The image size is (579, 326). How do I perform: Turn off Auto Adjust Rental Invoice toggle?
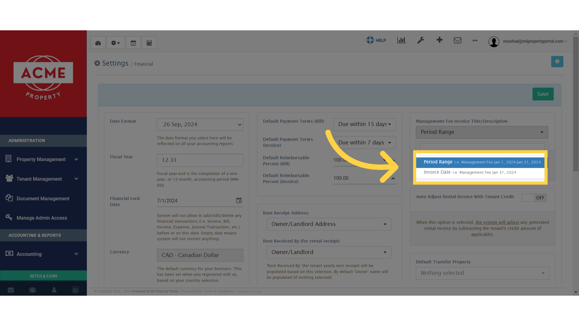pyautogui.click(x=534, y=198)
